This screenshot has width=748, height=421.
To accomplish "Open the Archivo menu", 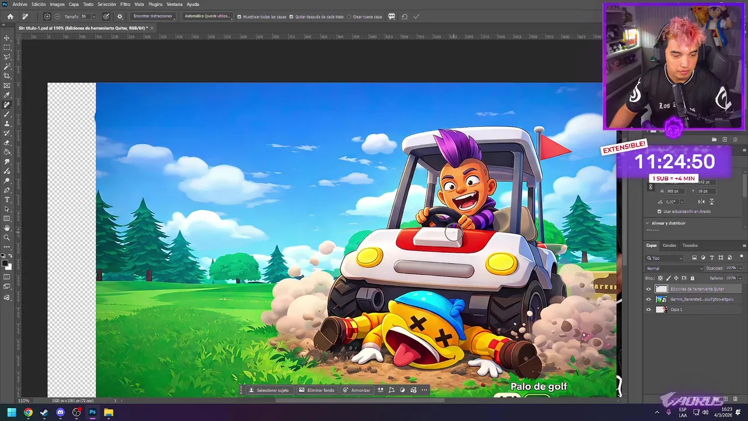I will (20, 4).
